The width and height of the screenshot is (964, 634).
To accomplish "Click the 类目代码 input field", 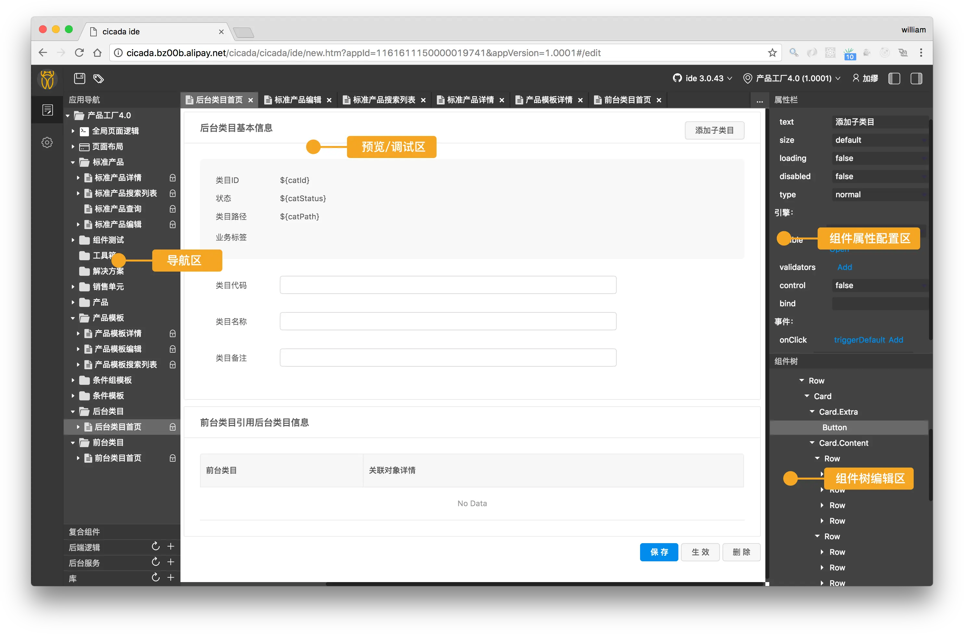I will (x=448, y=285).
